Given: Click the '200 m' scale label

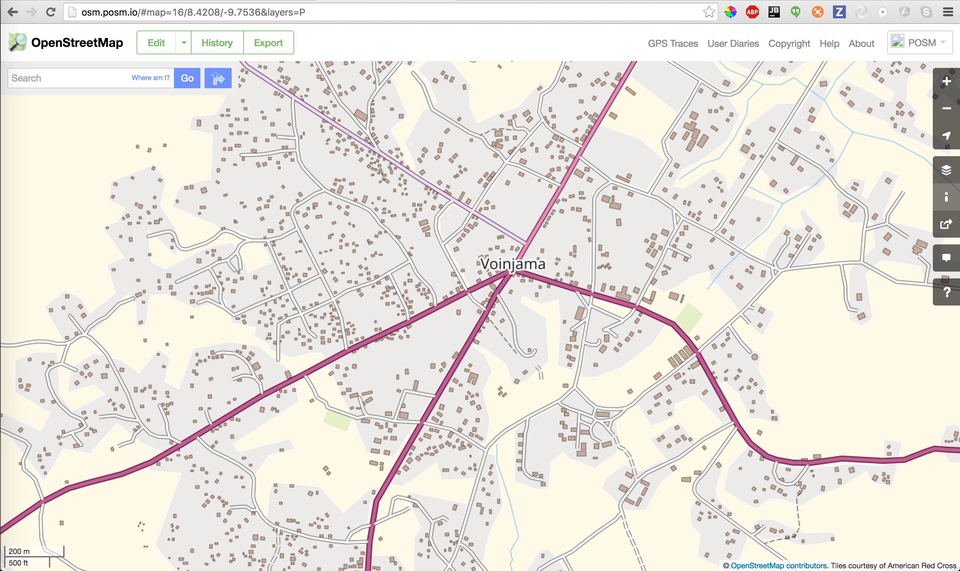Looking at the screenshot, I should point(19,551).
